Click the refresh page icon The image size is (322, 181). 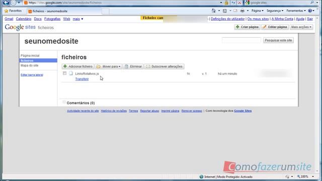233,3
